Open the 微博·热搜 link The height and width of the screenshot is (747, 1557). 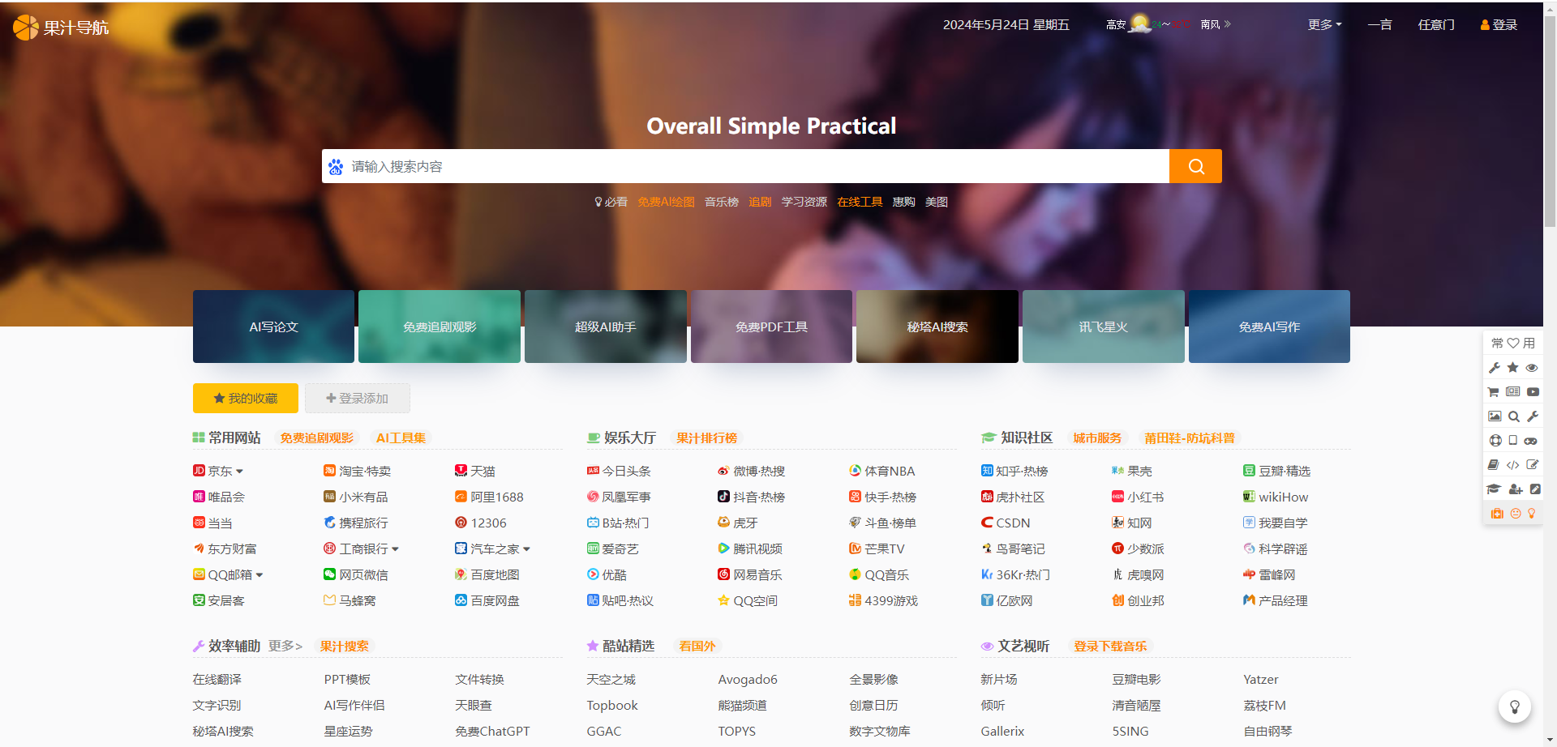(751, 472)
